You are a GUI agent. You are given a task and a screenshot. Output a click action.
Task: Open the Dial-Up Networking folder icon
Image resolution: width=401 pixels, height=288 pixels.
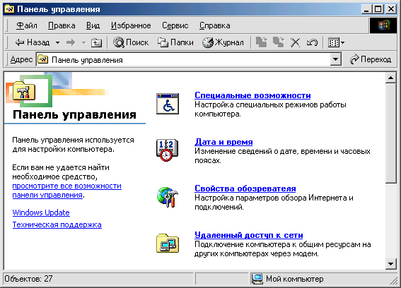tap(168, 244)
